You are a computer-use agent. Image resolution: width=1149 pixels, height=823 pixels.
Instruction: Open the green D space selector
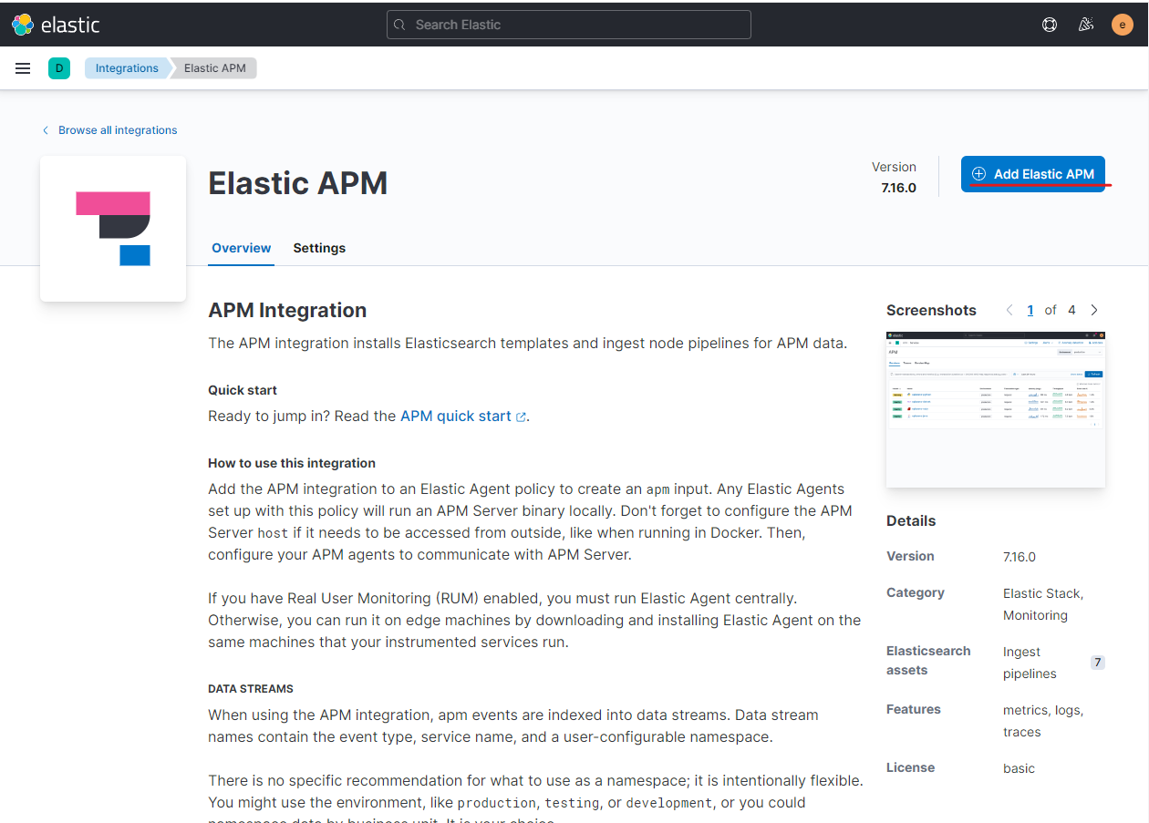[x=59, y=68]
